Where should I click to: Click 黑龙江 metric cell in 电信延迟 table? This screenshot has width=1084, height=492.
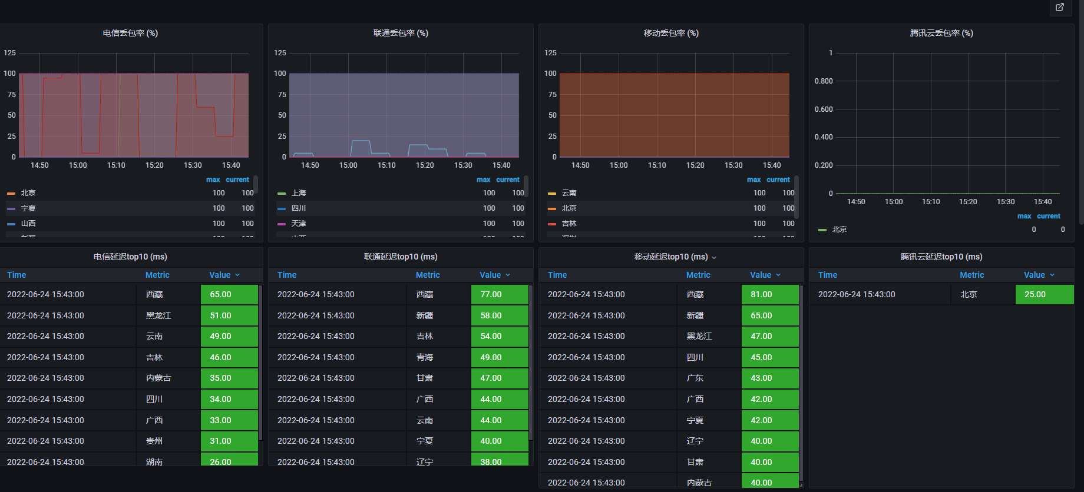168,315
